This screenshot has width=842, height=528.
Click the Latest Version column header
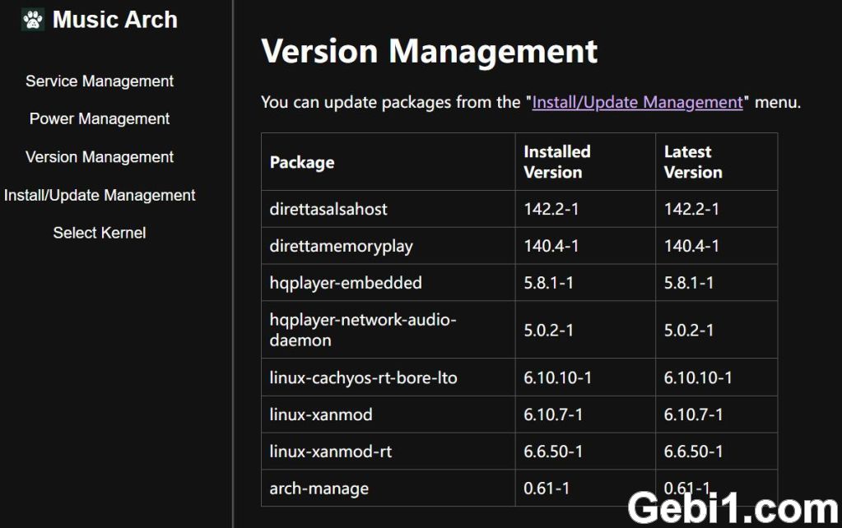(x=693, y=161)
